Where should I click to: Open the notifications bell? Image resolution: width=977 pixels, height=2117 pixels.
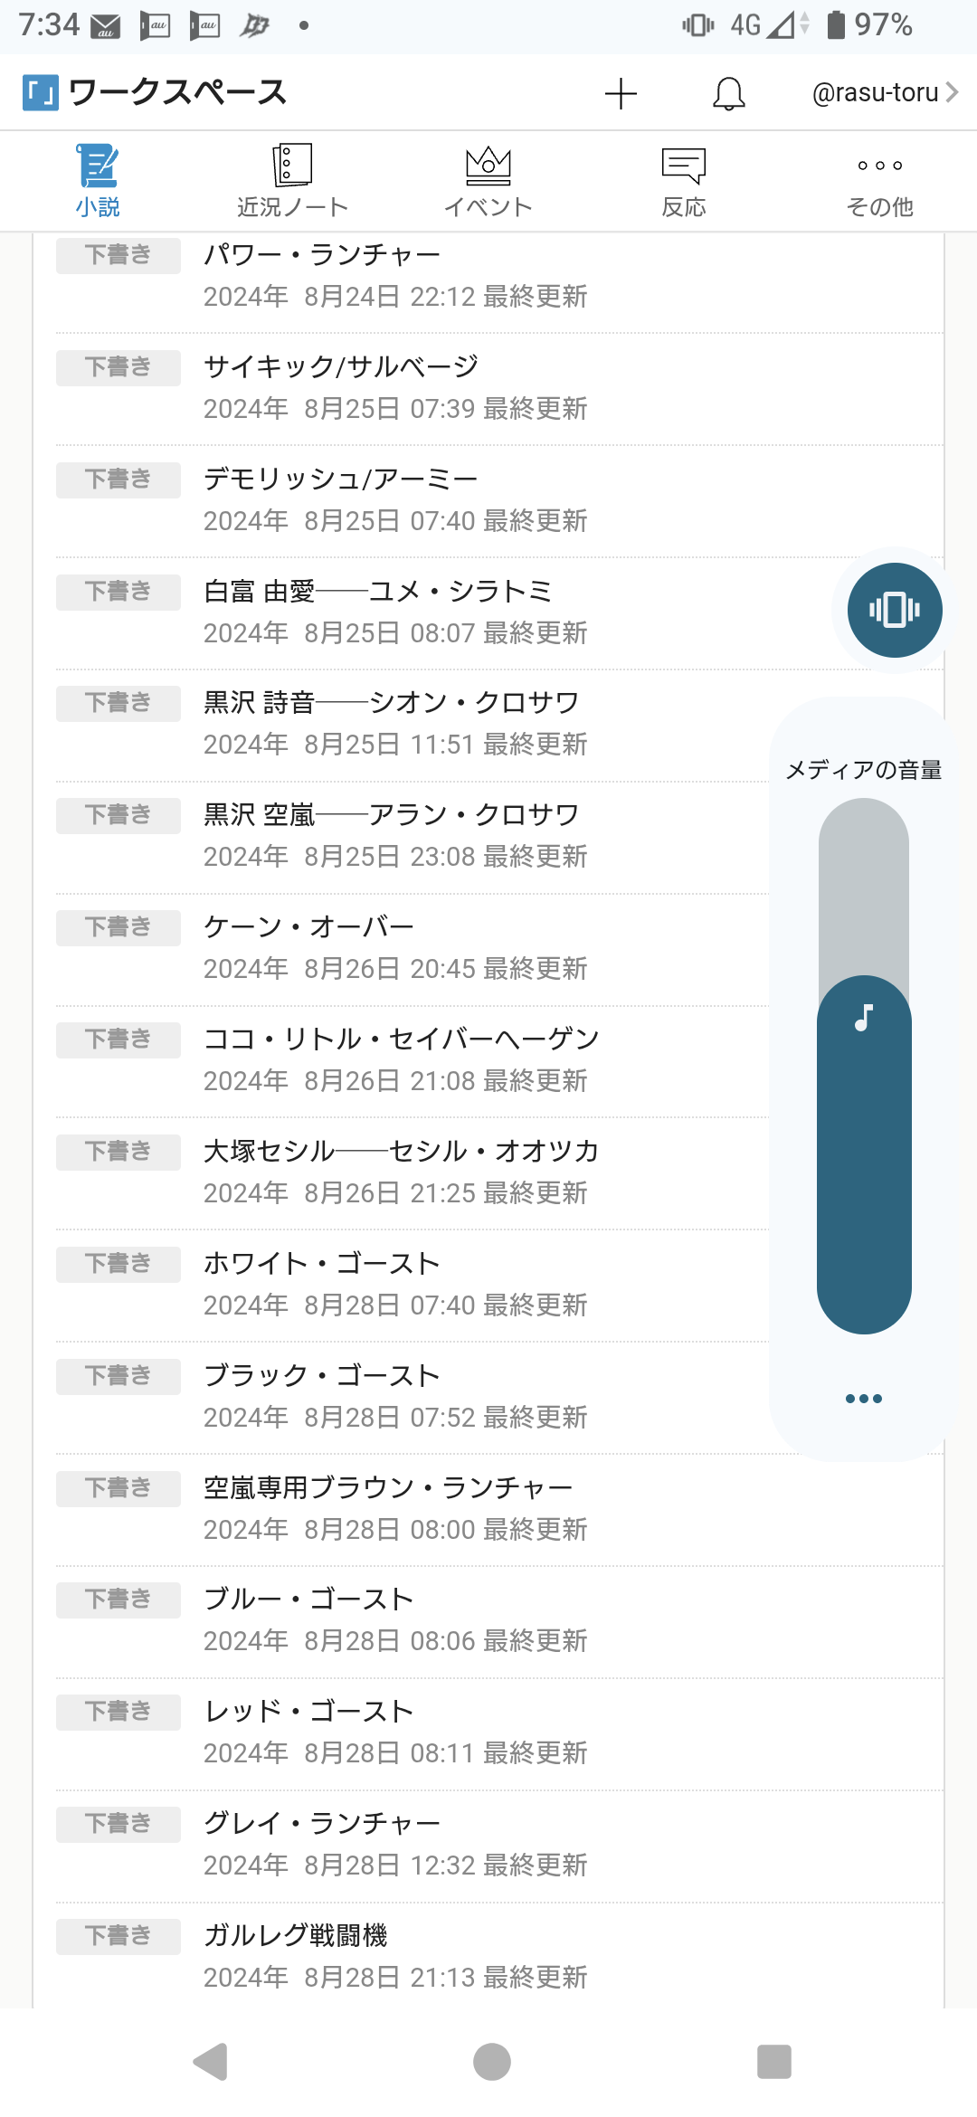728,93
